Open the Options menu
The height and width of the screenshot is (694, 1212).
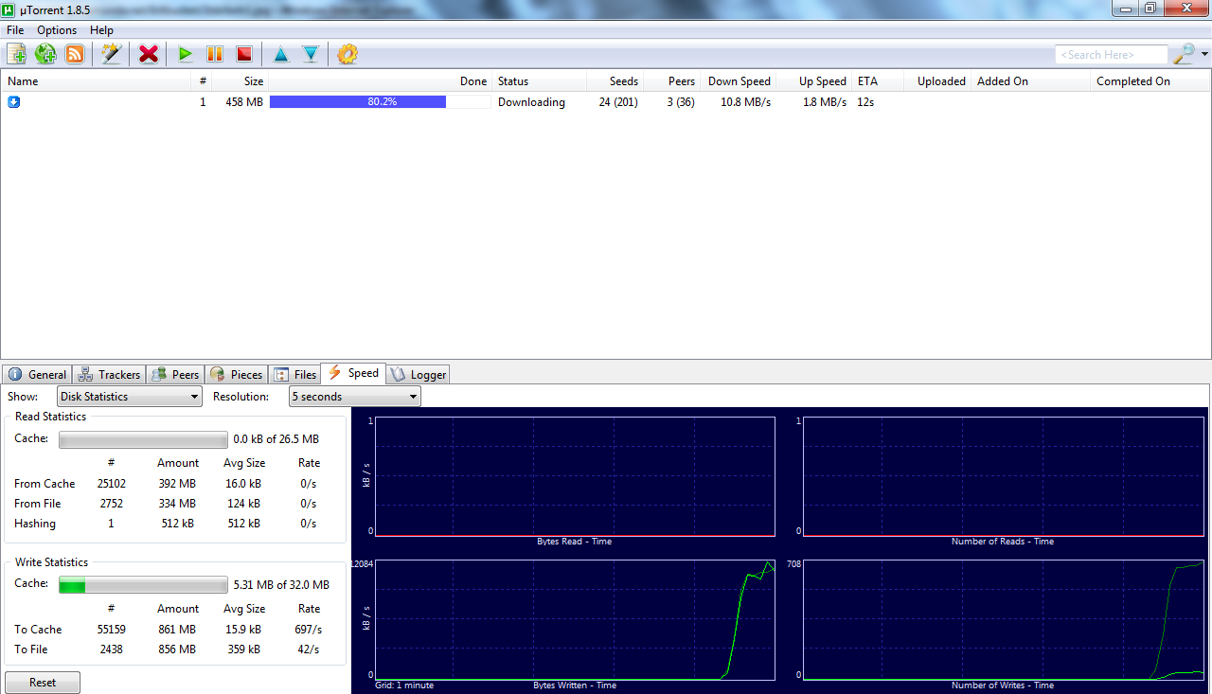[57, 30]
